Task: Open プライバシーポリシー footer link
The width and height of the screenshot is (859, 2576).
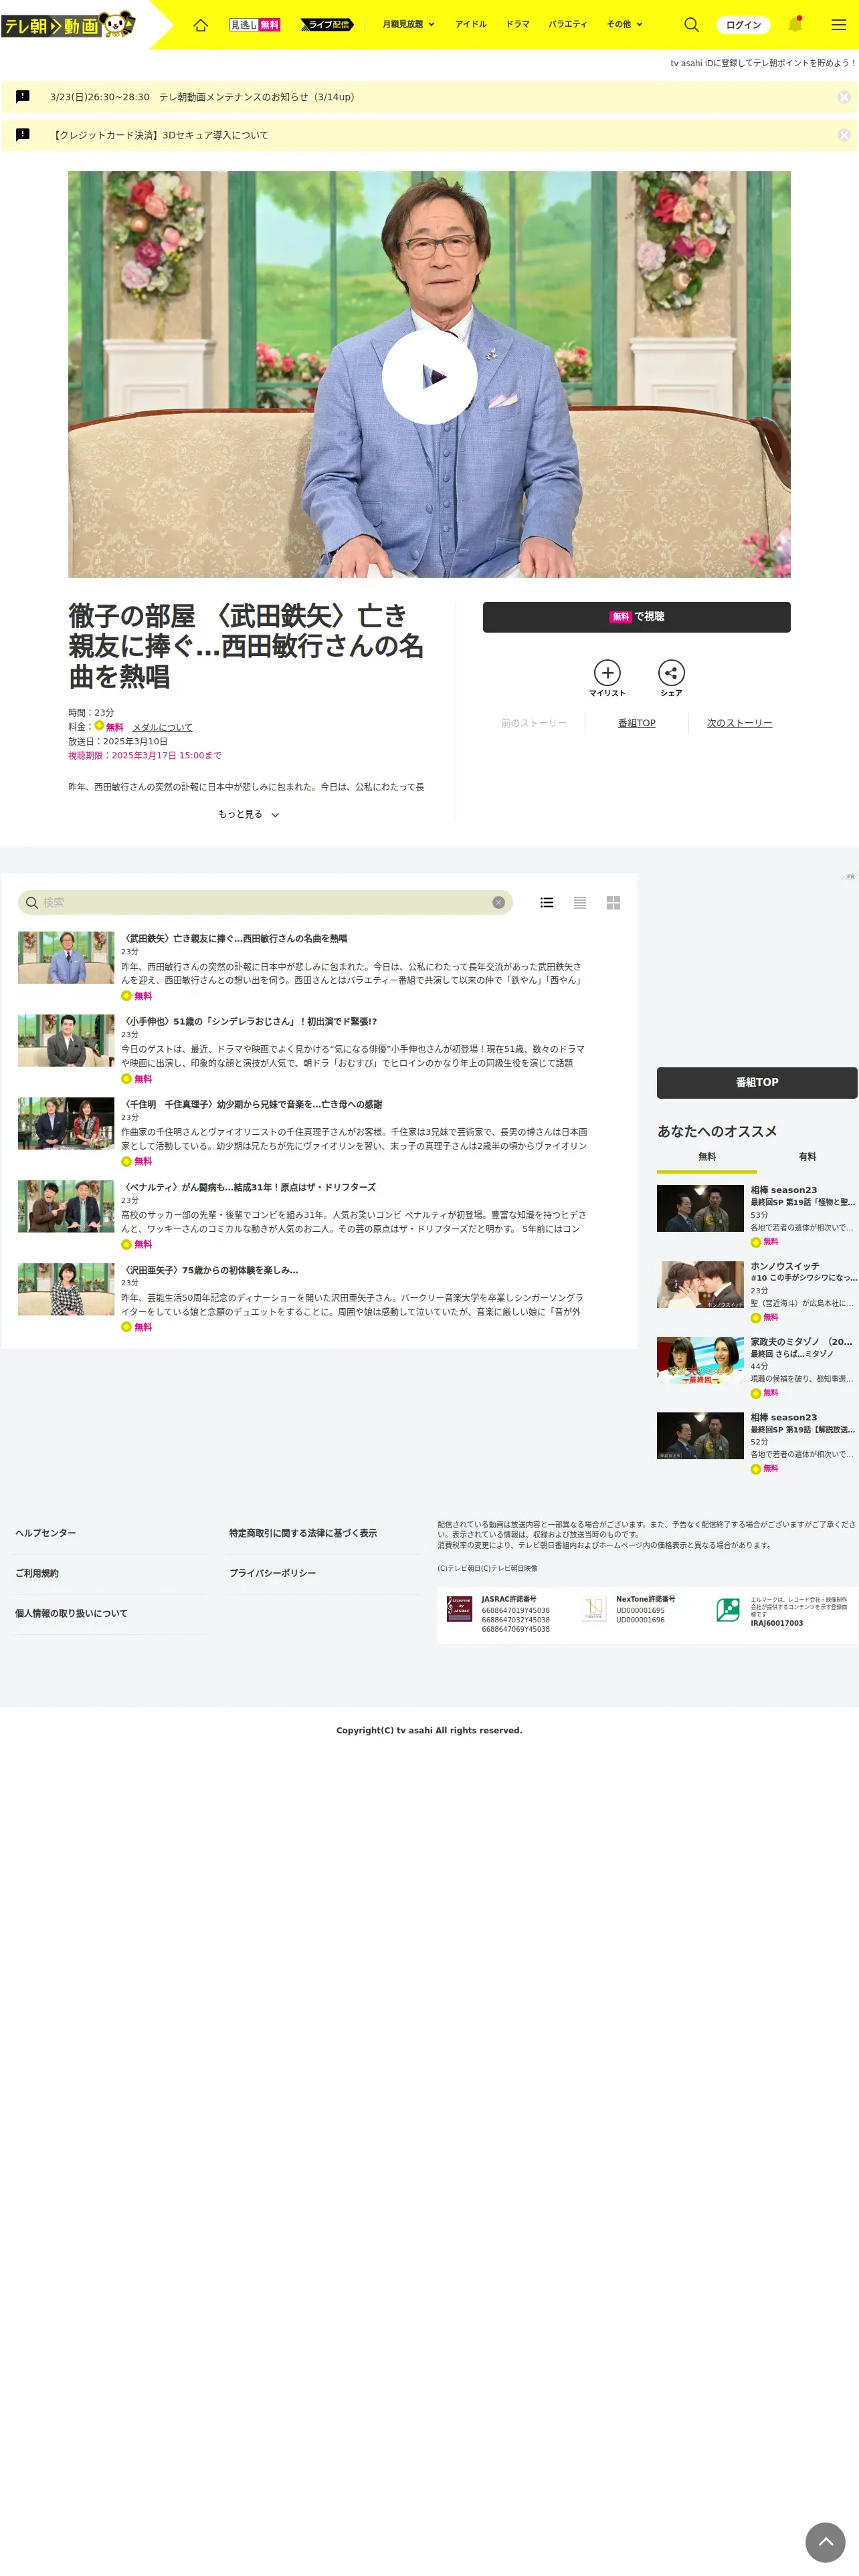Action: [x=272, y=1573]
